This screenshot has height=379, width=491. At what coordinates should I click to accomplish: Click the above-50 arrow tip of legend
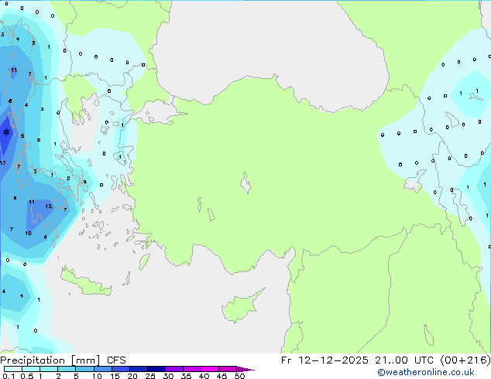point(245,369)
